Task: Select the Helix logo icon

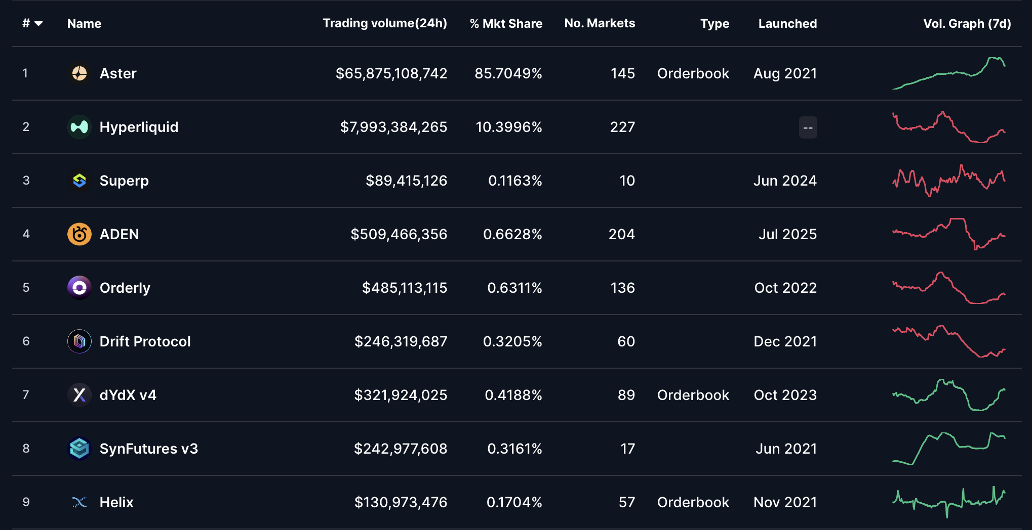Action: coord(80,502)
